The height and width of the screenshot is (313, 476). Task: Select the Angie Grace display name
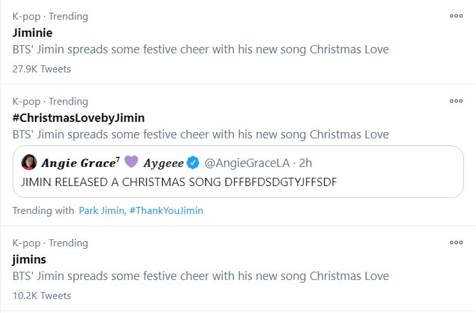(80, 163)
